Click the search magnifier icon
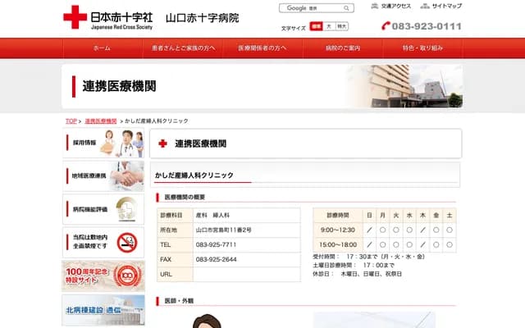 [x=346, y=8]
